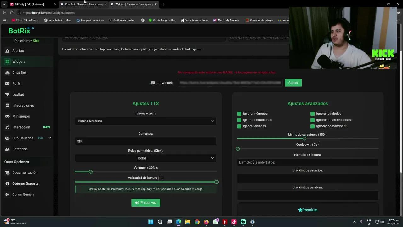403x227 pixels.
Task: Go to the Perfil page icon
Action: point(7,84)
